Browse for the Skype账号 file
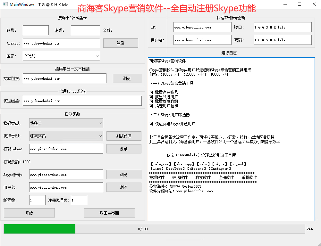The height and width of the screenshot is (246, 321). [124, 175]
